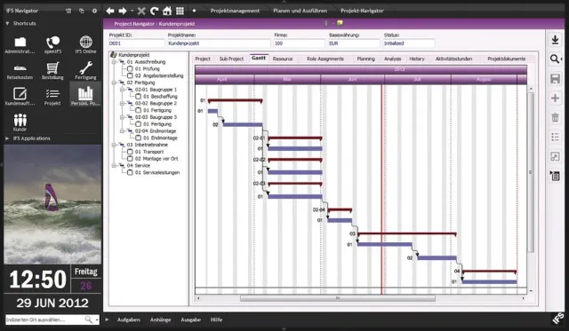Click the Projektname field
This screenshot has height=331, width=569.
click(x=219, y=43)
